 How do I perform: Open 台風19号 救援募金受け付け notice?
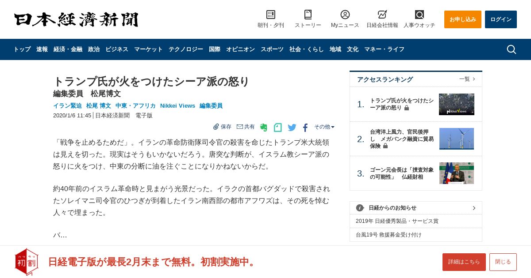(389, 235)
